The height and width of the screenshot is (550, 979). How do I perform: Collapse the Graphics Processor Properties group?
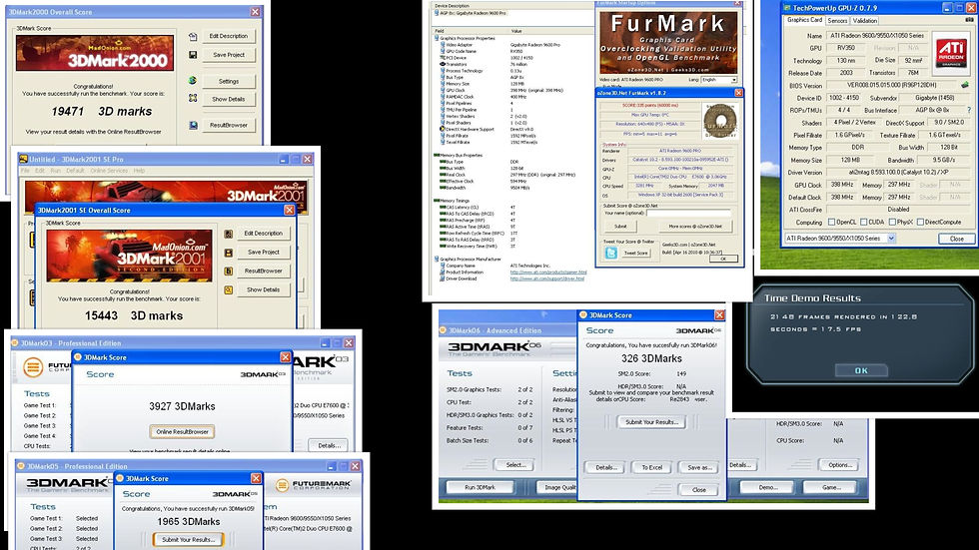pyautogui.click(x=436, y=38)
